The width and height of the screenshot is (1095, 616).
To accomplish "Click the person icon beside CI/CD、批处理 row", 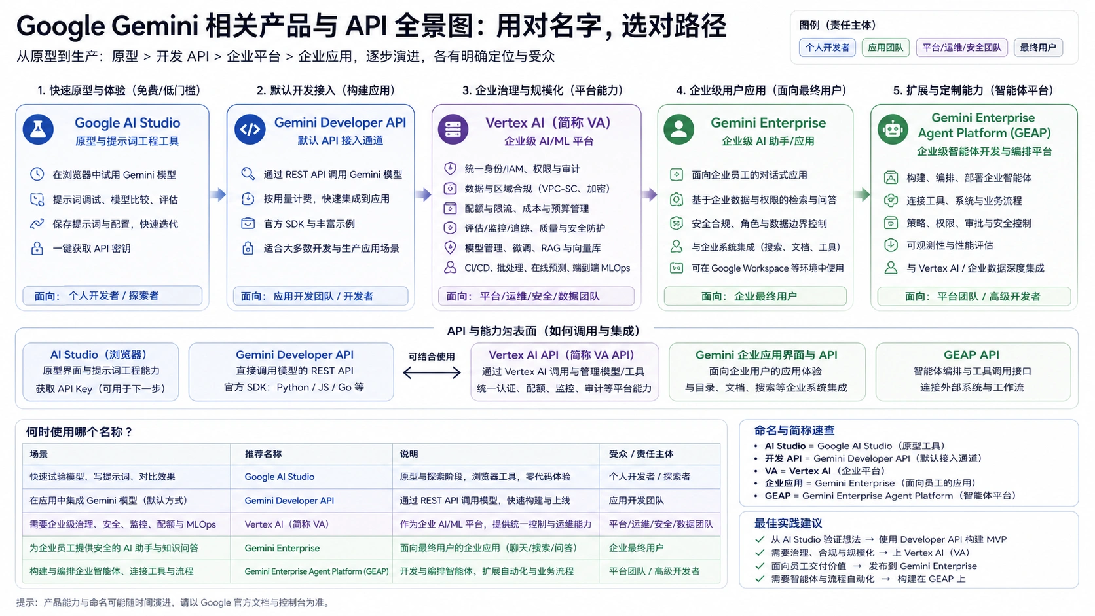I will pos(450,267).
